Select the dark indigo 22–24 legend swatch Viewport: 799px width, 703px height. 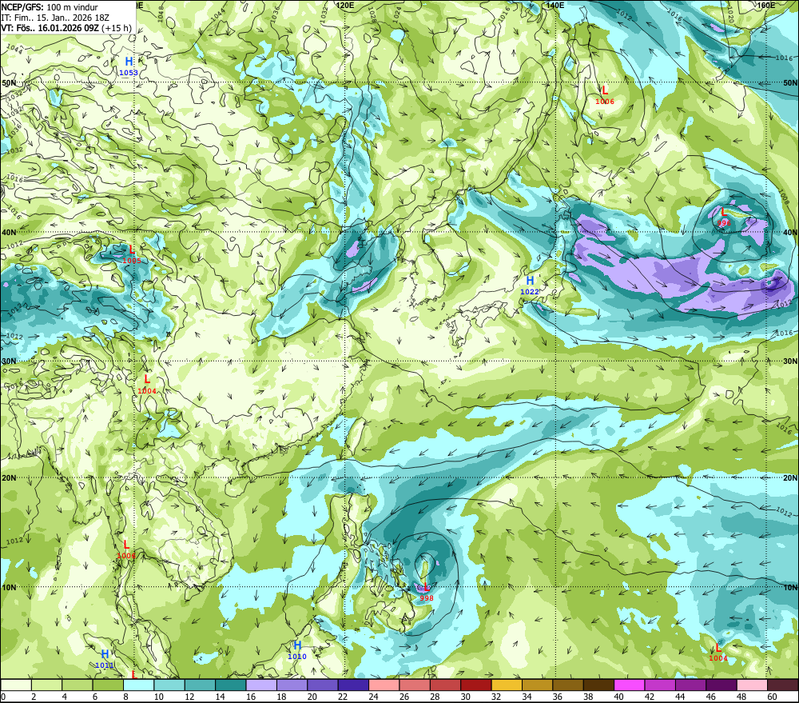(354, 685)
